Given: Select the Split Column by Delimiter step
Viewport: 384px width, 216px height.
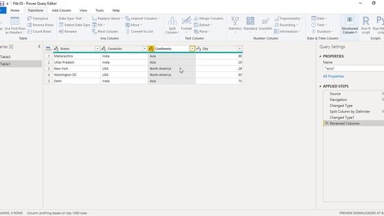Looking at the screenshot, I should click(x=353, y=112).
